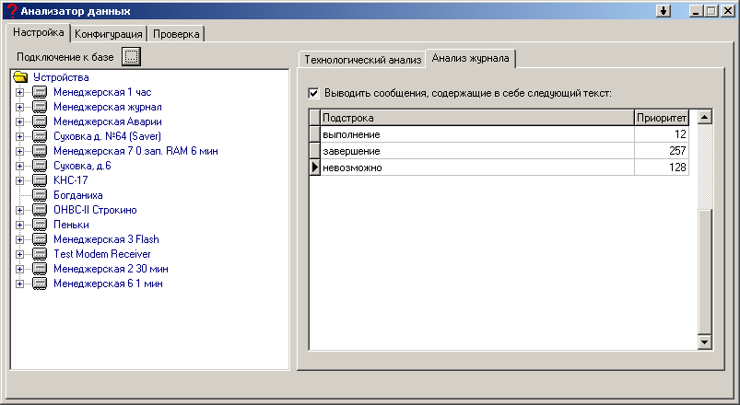Click device icon for Суховка д. №64 (Saver)
The image size is (740, 405).
click(40, 136)
